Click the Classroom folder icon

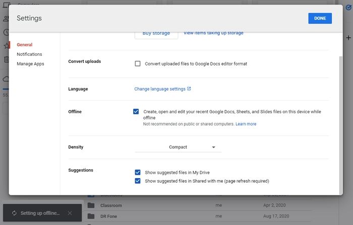tap(91, 205)
